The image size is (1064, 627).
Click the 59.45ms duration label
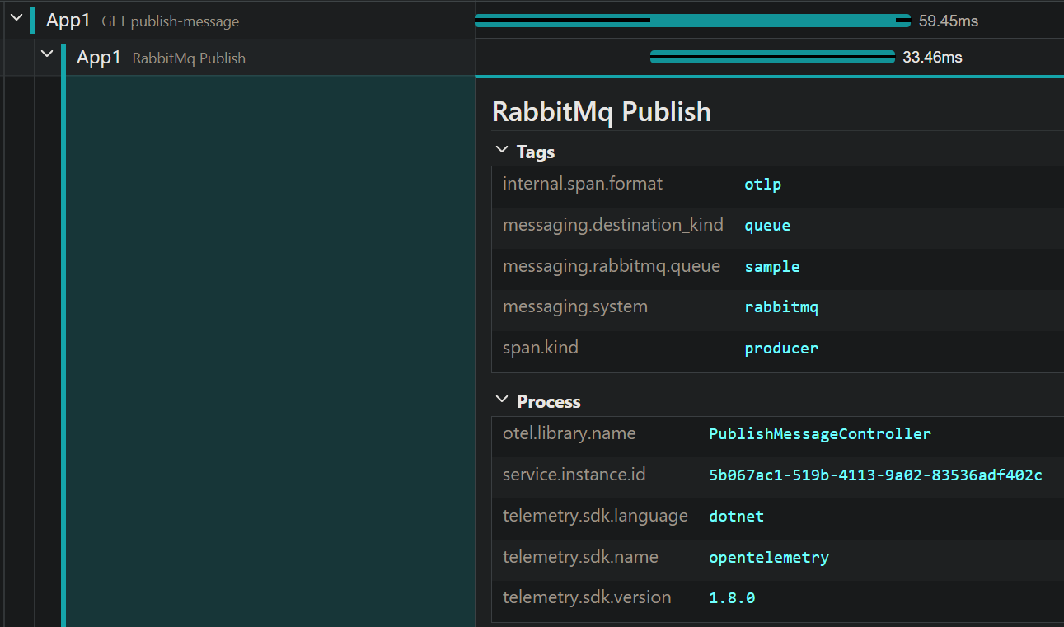pos(949,21)
